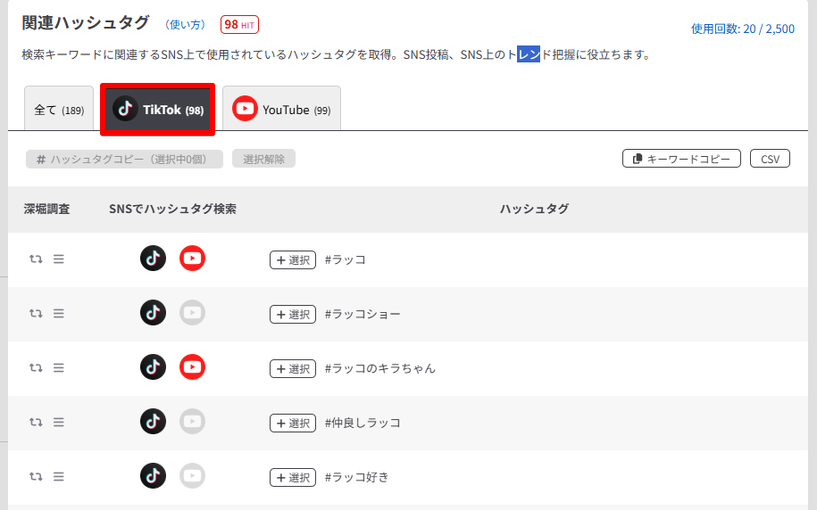The width and height of the screenshot is (817, 510).
Task: Click list menu icon in #ラッコショー row
Action: click(x=58, y=313)
